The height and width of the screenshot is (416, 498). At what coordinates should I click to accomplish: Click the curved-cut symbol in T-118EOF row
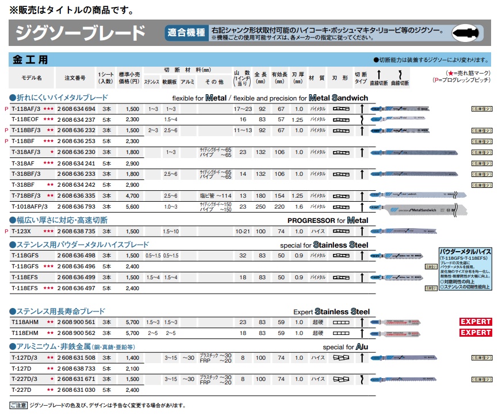[x=361, y=119]
